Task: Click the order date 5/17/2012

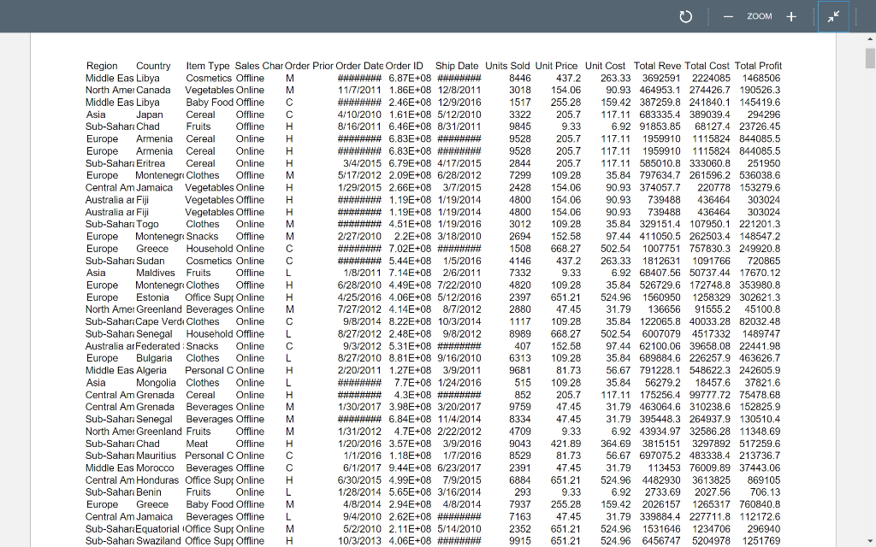Action: (x=359, y=175)
